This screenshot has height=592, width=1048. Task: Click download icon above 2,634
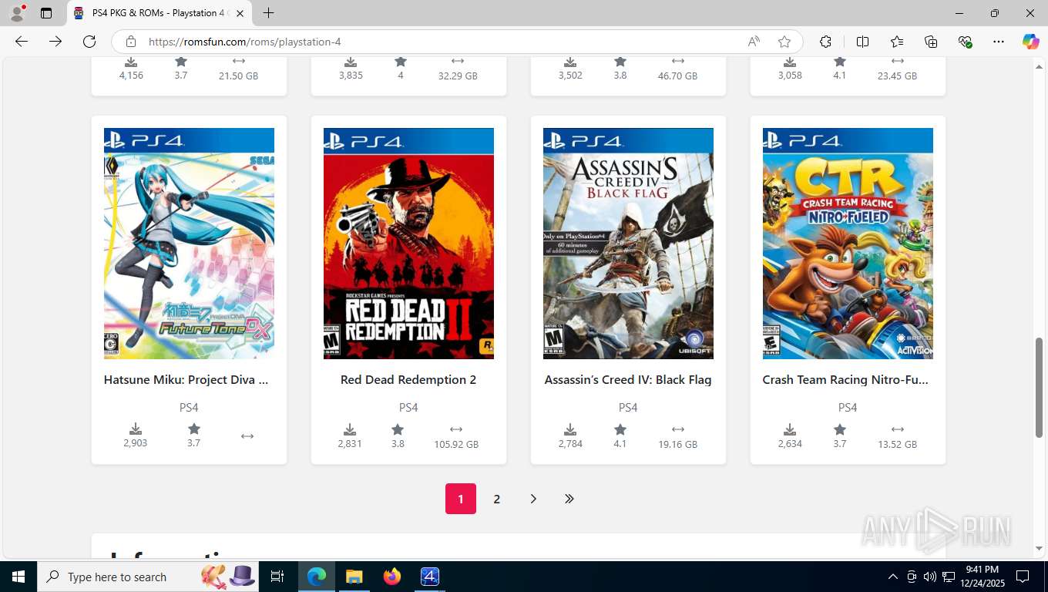tap(790, 429)
